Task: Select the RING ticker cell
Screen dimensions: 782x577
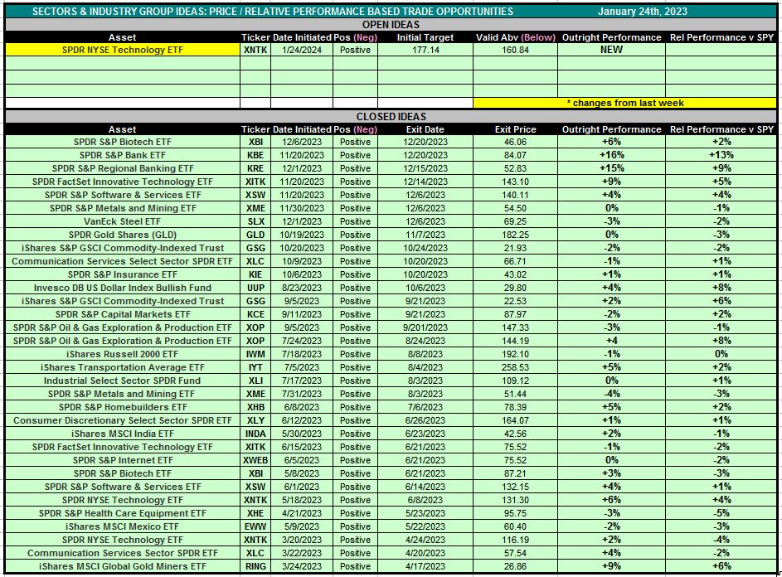Action: pos(255,566)
